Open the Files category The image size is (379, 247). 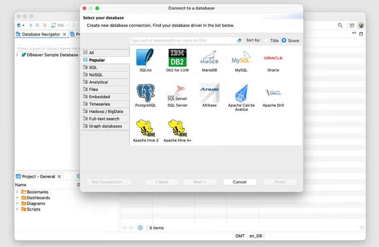tap(106, 89)
